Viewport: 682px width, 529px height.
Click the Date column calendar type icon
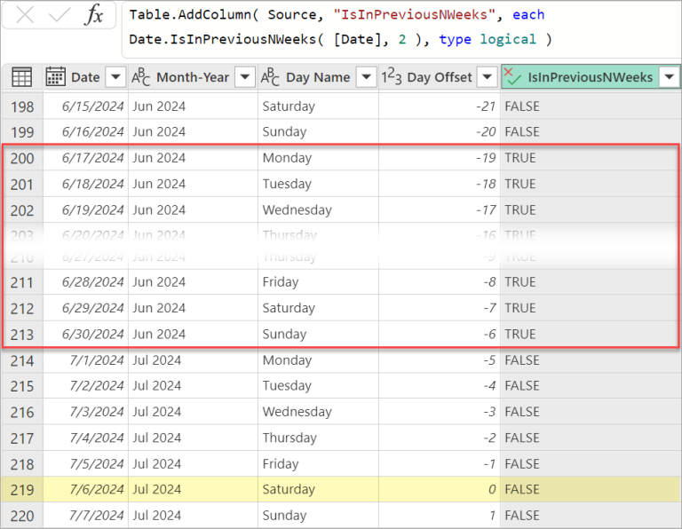click(55, 77)
